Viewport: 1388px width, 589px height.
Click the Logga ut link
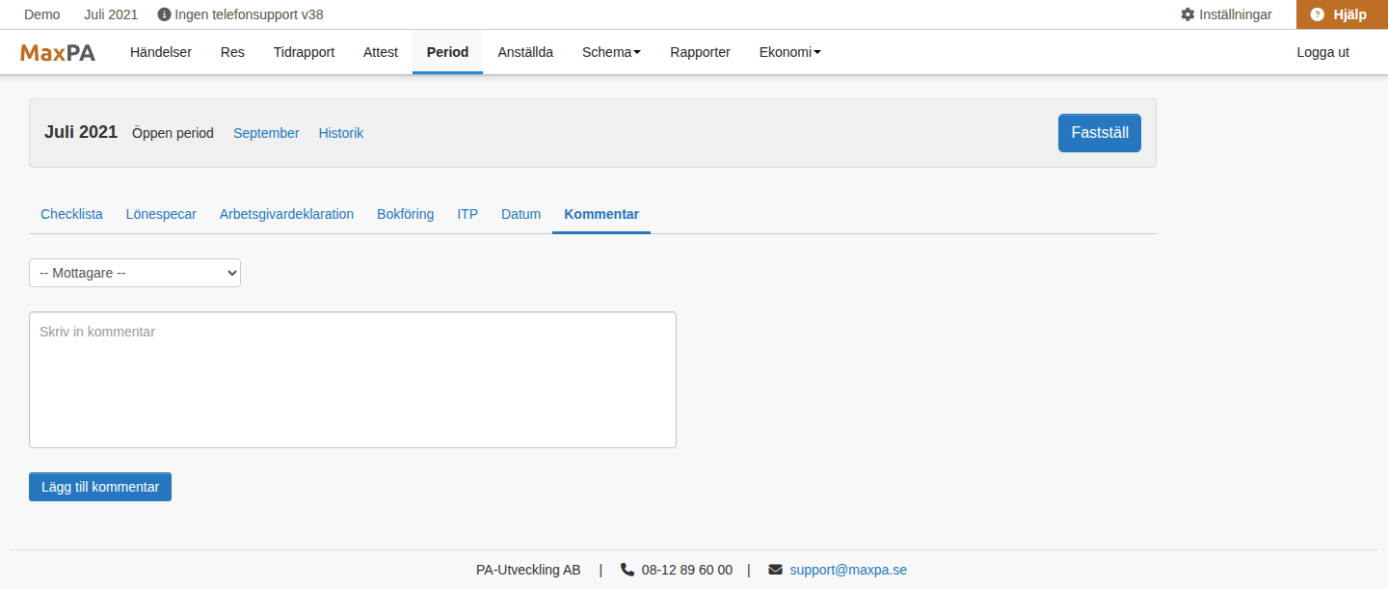coord(1322,52)
